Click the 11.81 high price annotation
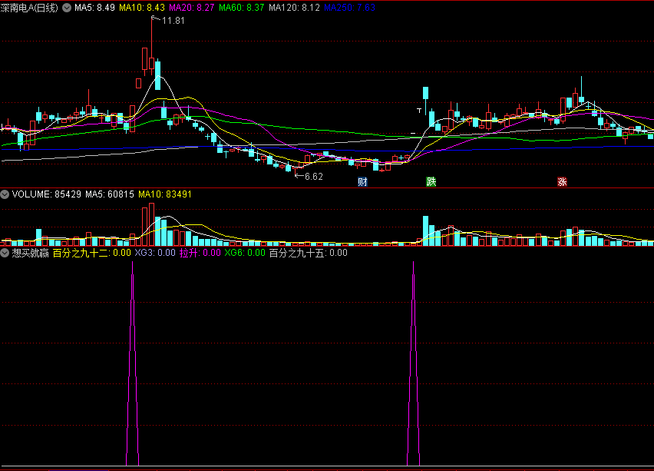 pos(173,21)
